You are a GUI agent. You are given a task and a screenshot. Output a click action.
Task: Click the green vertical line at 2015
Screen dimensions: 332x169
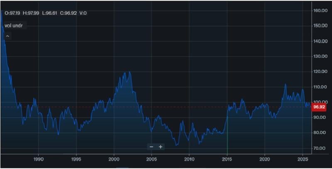click(x=227, y=137)
